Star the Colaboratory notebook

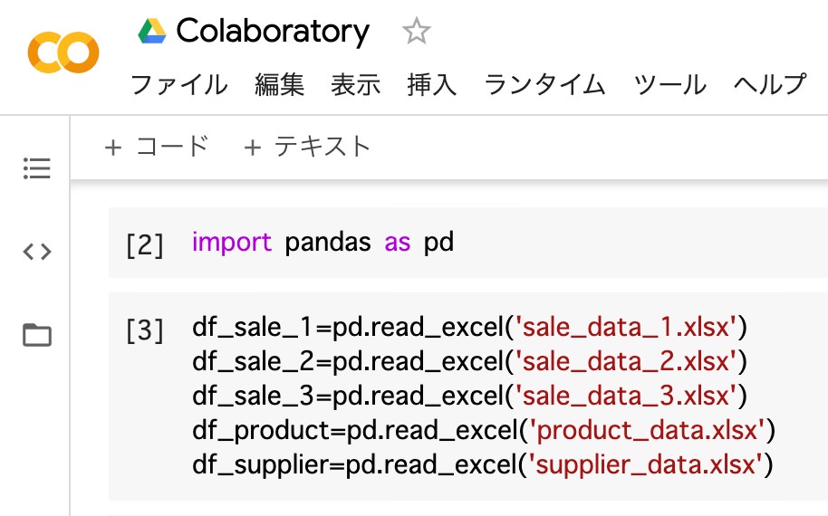[416, 33]
